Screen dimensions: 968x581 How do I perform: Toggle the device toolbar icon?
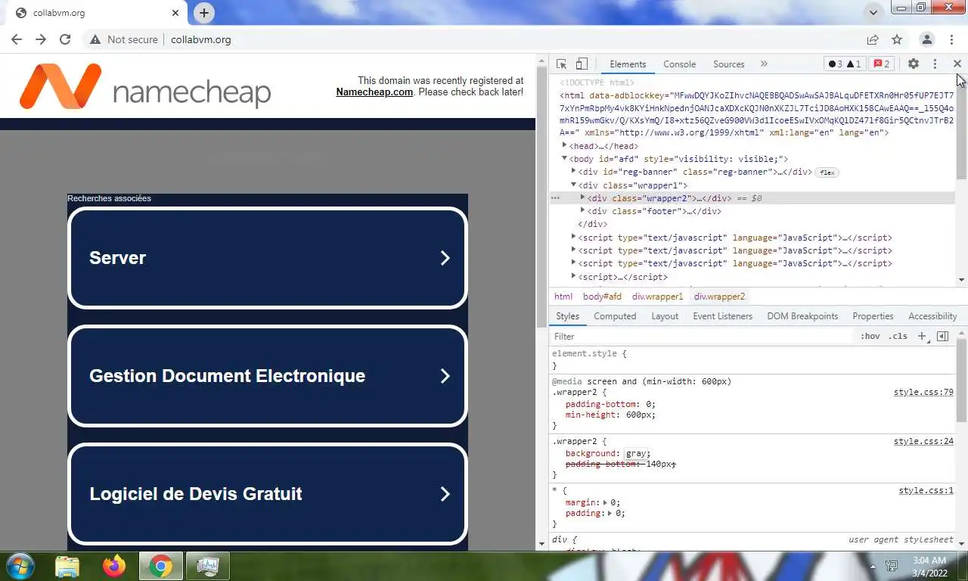(x=582, y=64)
